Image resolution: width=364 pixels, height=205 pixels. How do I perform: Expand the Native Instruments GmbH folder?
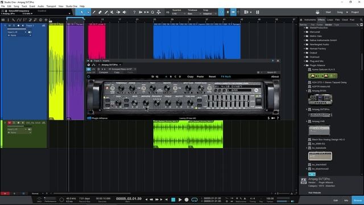[304, 40]
